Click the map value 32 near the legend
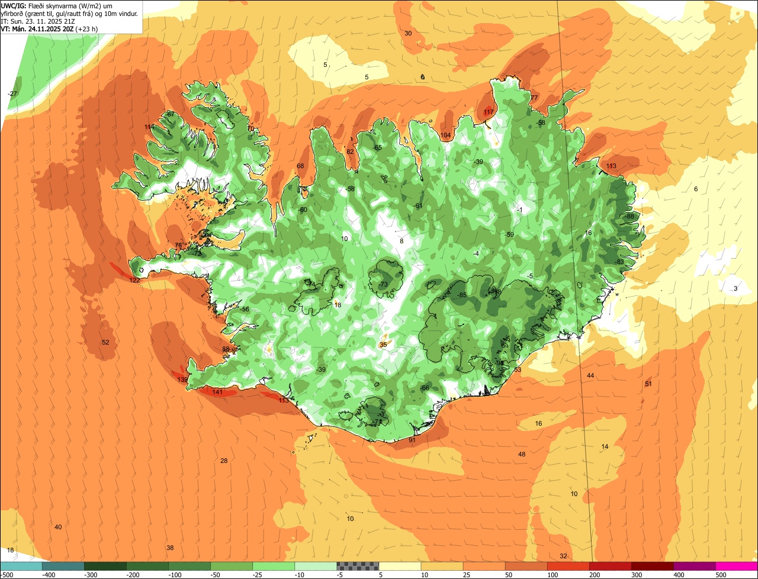The height and width of the screenshot is (579, 758). point(563,556)
